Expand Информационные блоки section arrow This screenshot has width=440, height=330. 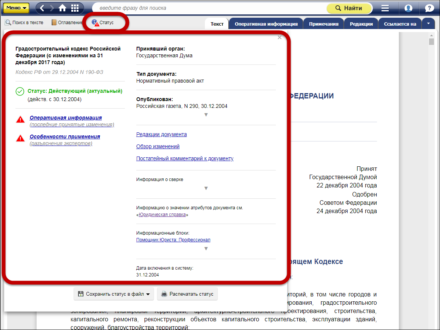(x=206, y=249)
